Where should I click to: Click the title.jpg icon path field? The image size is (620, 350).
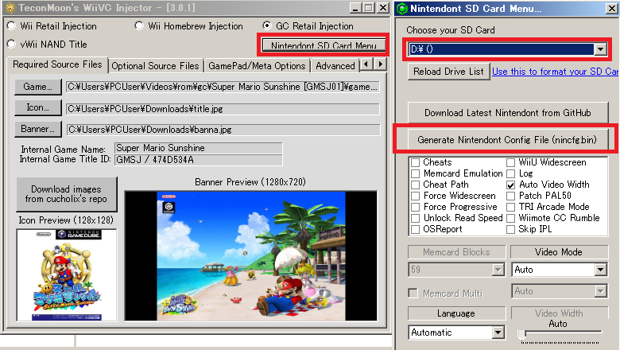(223, 109)
